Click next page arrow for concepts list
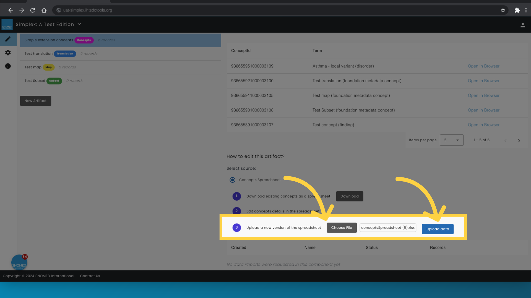 point(519,140)
